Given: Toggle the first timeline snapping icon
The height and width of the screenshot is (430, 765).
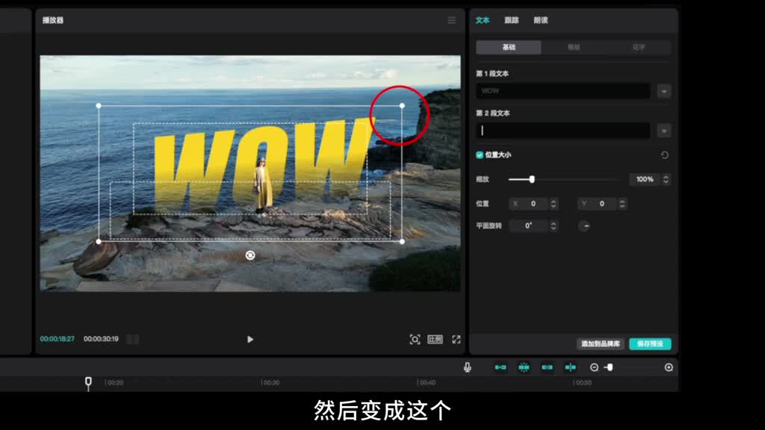Looking at the screenshot, I should click(x=501, y=367).
